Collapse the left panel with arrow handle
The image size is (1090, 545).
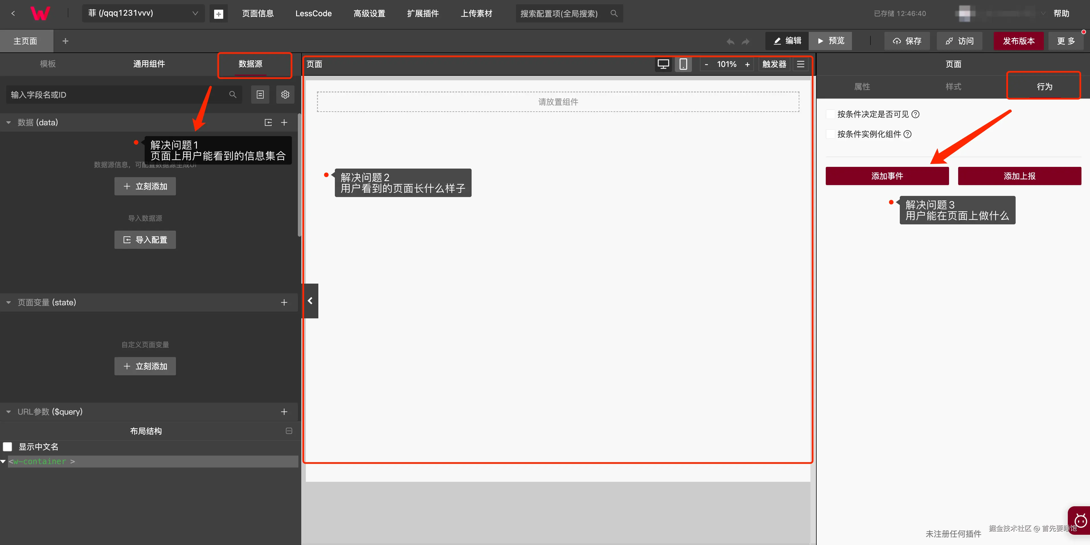coord(310,300)
